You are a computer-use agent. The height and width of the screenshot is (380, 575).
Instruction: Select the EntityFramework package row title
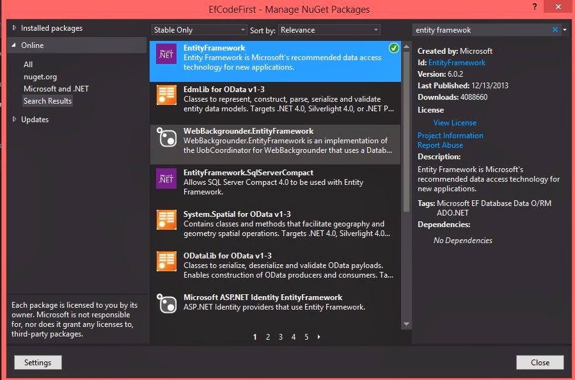214,48
